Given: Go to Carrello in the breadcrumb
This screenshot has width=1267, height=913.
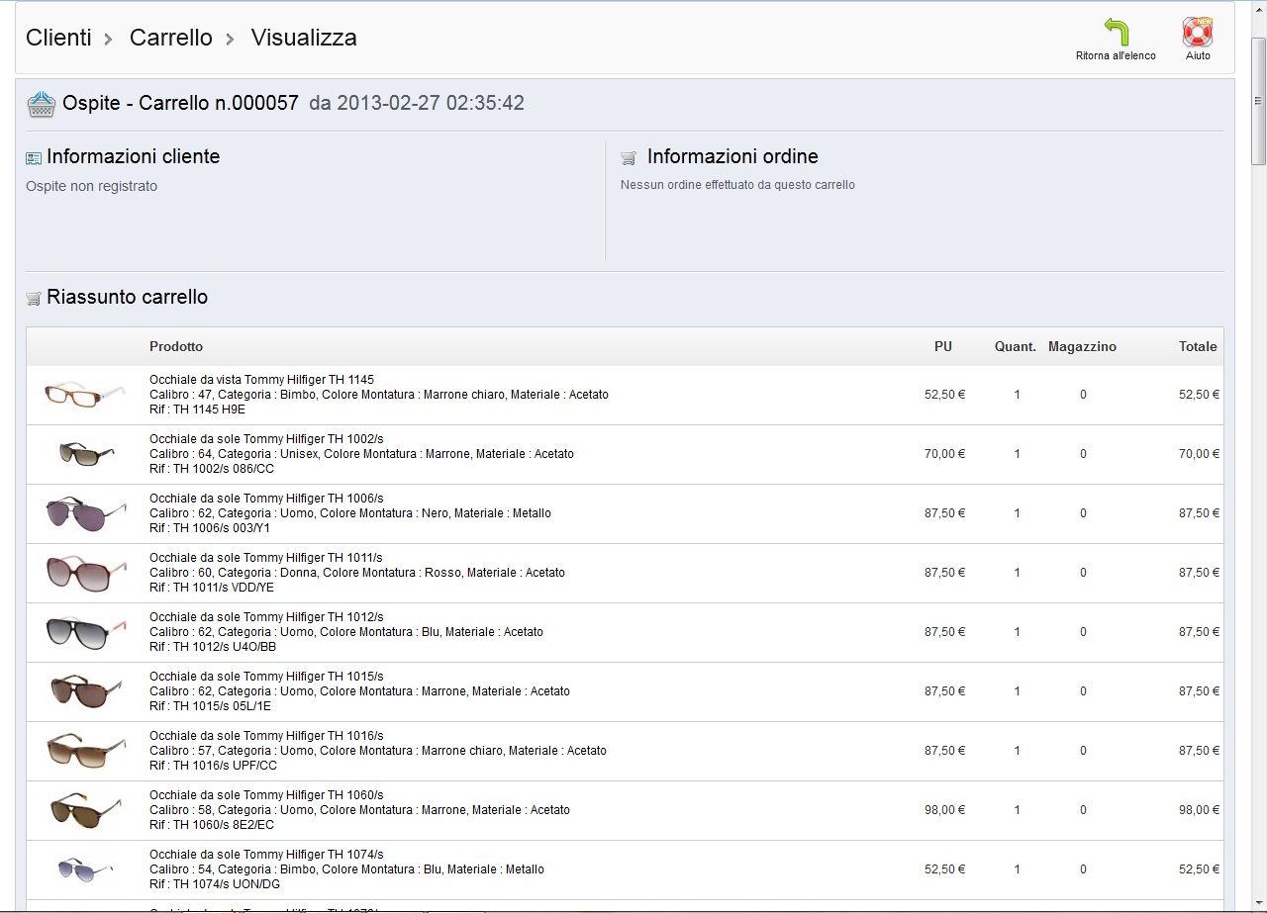Looking at the screenshot, I should tap(171, 38).
